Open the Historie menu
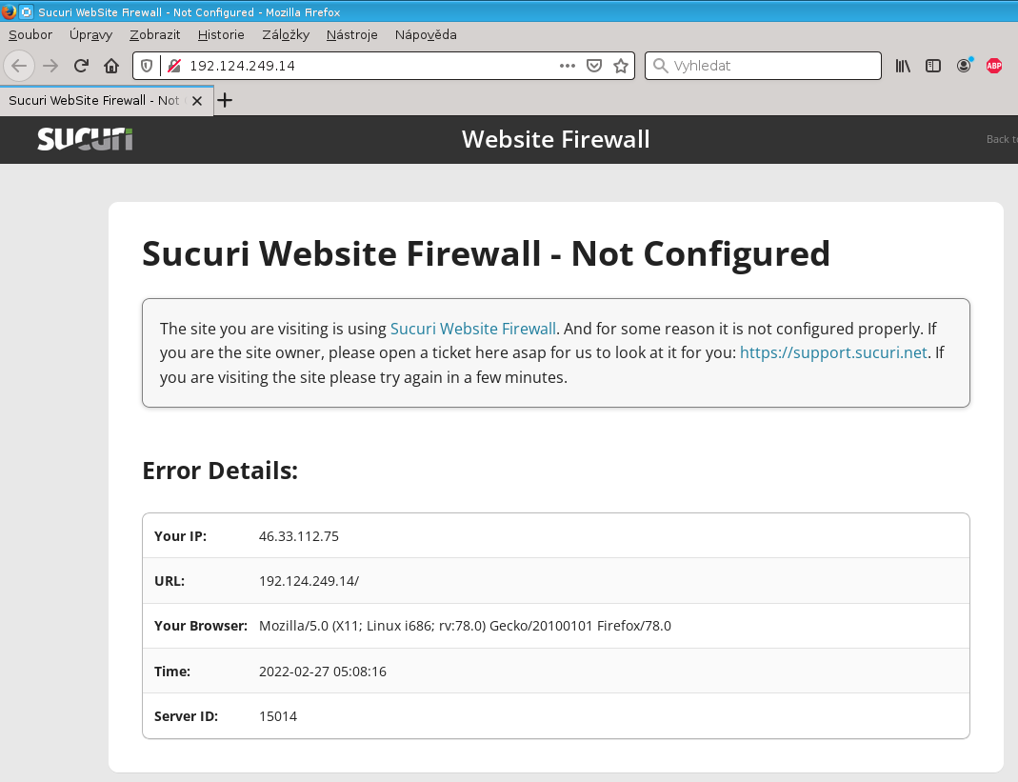This screenshot has height=782, width=1018. pyautogui.click(x=221, y=34)
